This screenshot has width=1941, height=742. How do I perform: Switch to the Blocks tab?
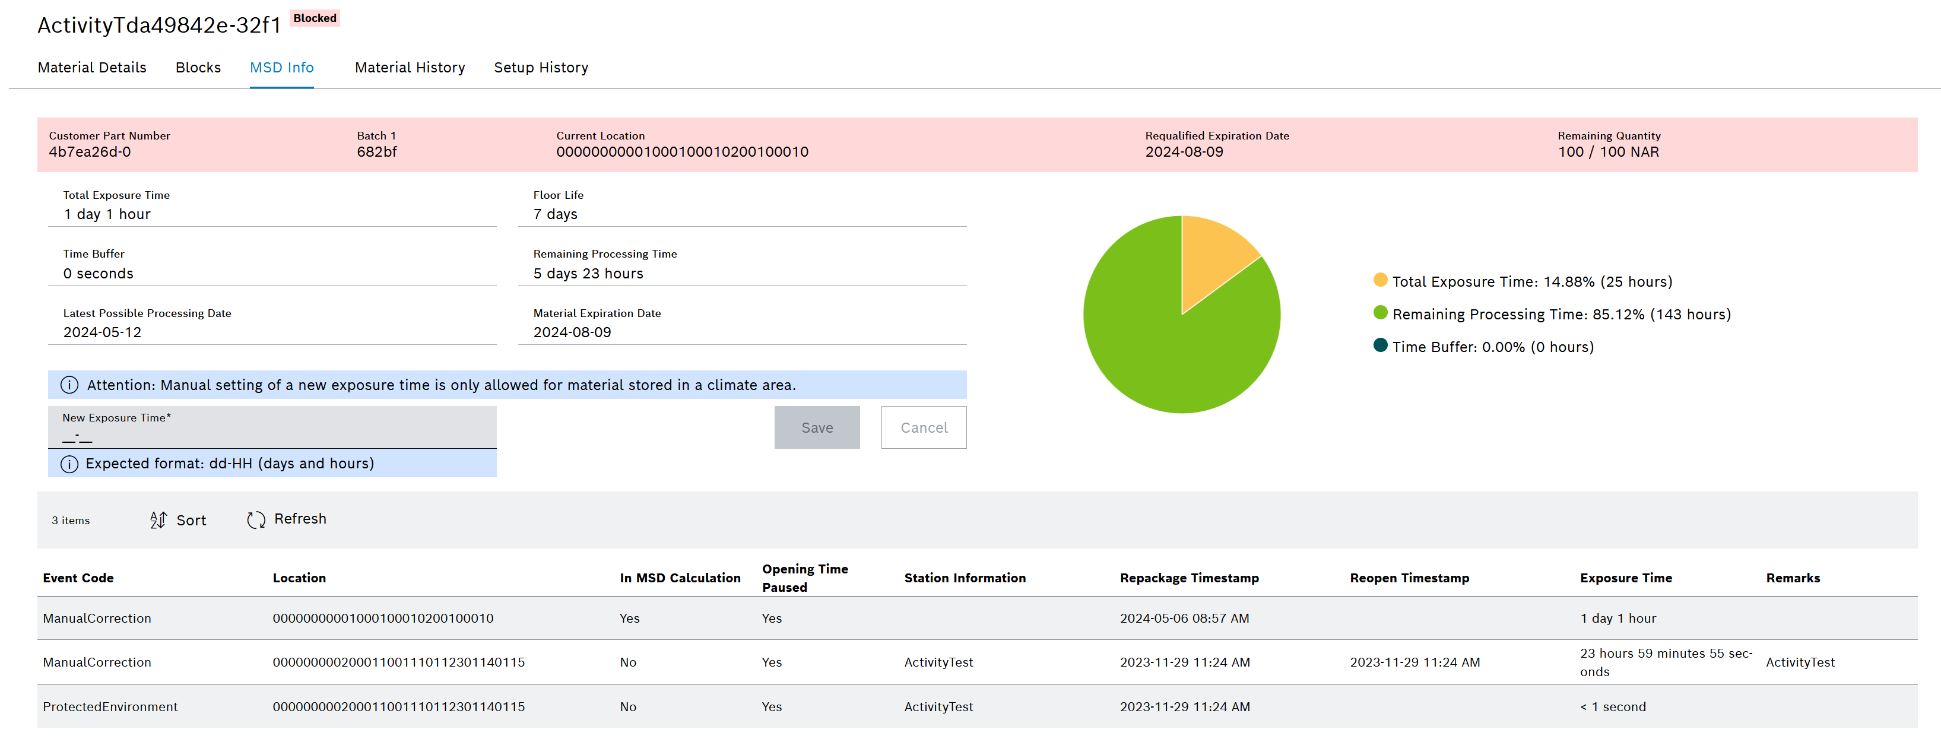click(x=198, y=68)
